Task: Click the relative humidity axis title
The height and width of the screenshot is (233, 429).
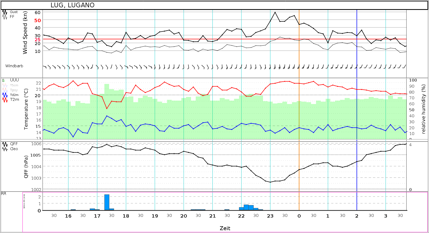Action: [x=423, y=109]
